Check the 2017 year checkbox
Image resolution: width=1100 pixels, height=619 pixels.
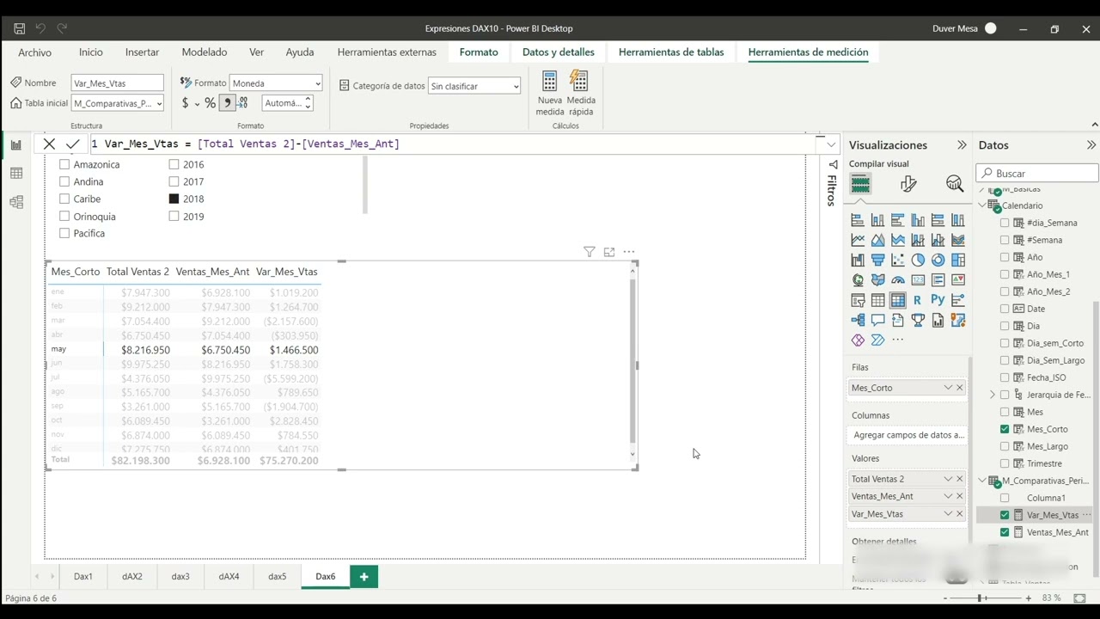(174, 181)
